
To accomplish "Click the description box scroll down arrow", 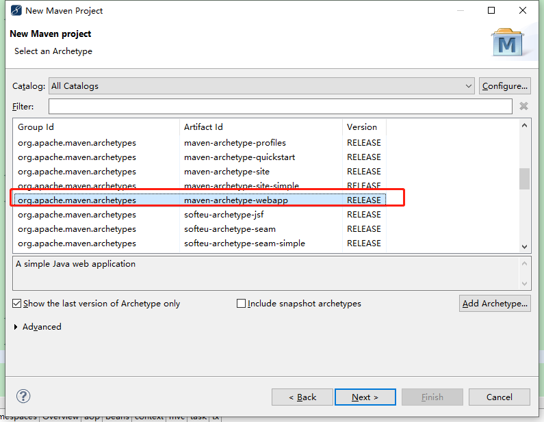I will tap(524, 283).
